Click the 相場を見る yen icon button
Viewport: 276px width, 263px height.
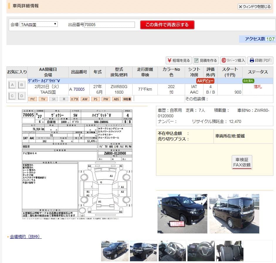179,61
